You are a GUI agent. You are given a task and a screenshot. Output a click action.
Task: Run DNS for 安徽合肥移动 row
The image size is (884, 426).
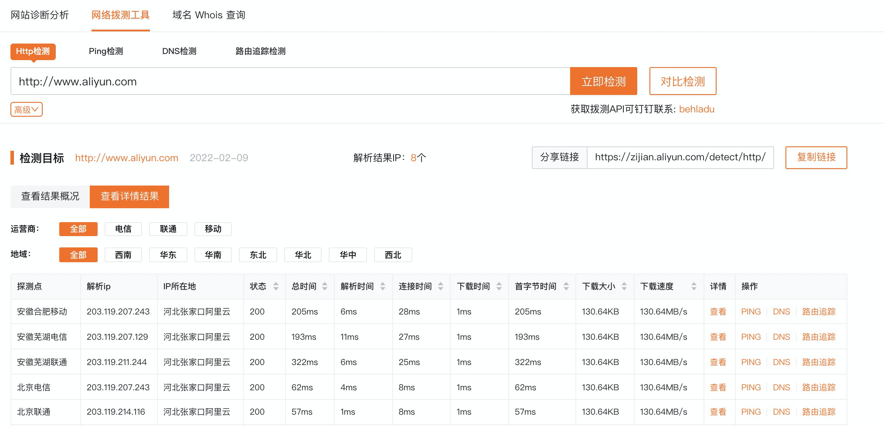click(x=781, y=311)
